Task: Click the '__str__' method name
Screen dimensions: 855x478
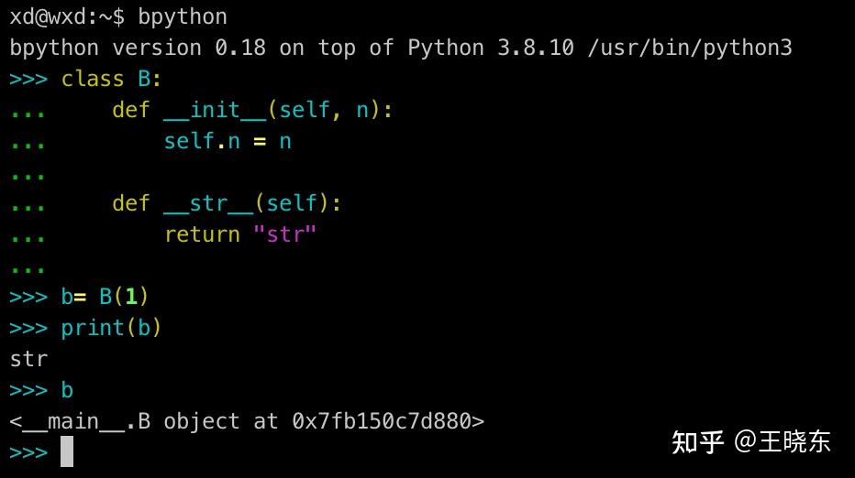Action: tap(209, 203)
